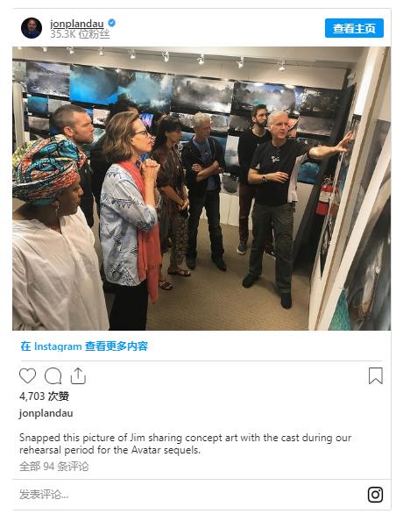Screen dimensions: 396x514
Task: Like the post with the heart icon
Action: 27,375
